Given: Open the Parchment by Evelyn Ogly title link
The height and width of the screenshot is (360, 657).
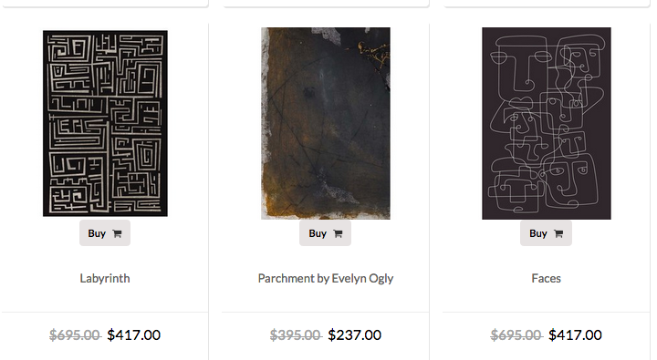Looking at the screenshot, I should [326, 278].
